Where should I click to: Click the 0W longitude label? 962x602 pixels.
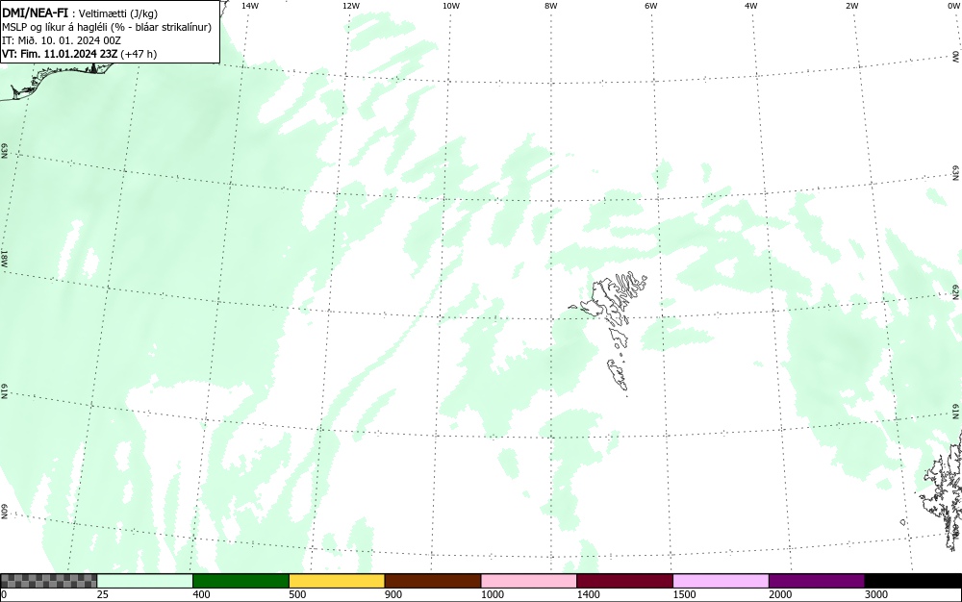click(x=954, y=6)
